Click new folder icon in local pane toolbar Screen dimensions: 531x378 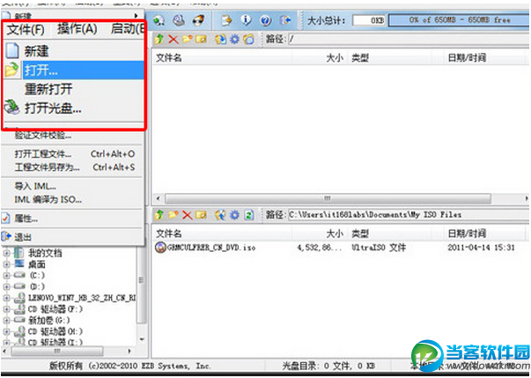[173, 215]
